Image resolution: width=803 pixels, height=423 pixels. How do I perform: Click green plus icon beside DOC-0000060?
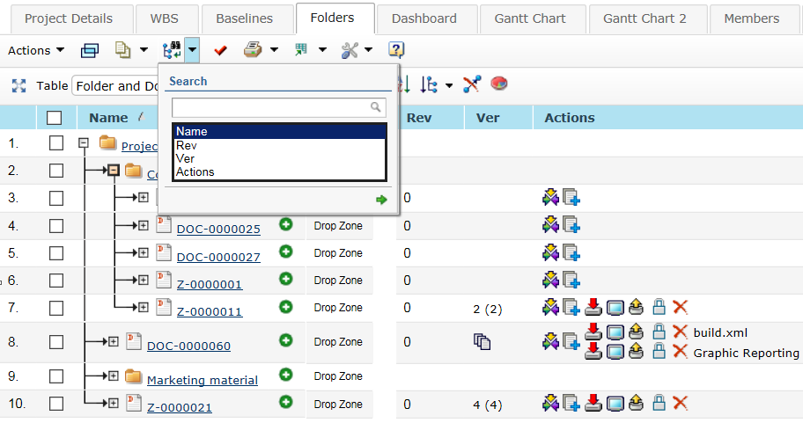point(285,340)
